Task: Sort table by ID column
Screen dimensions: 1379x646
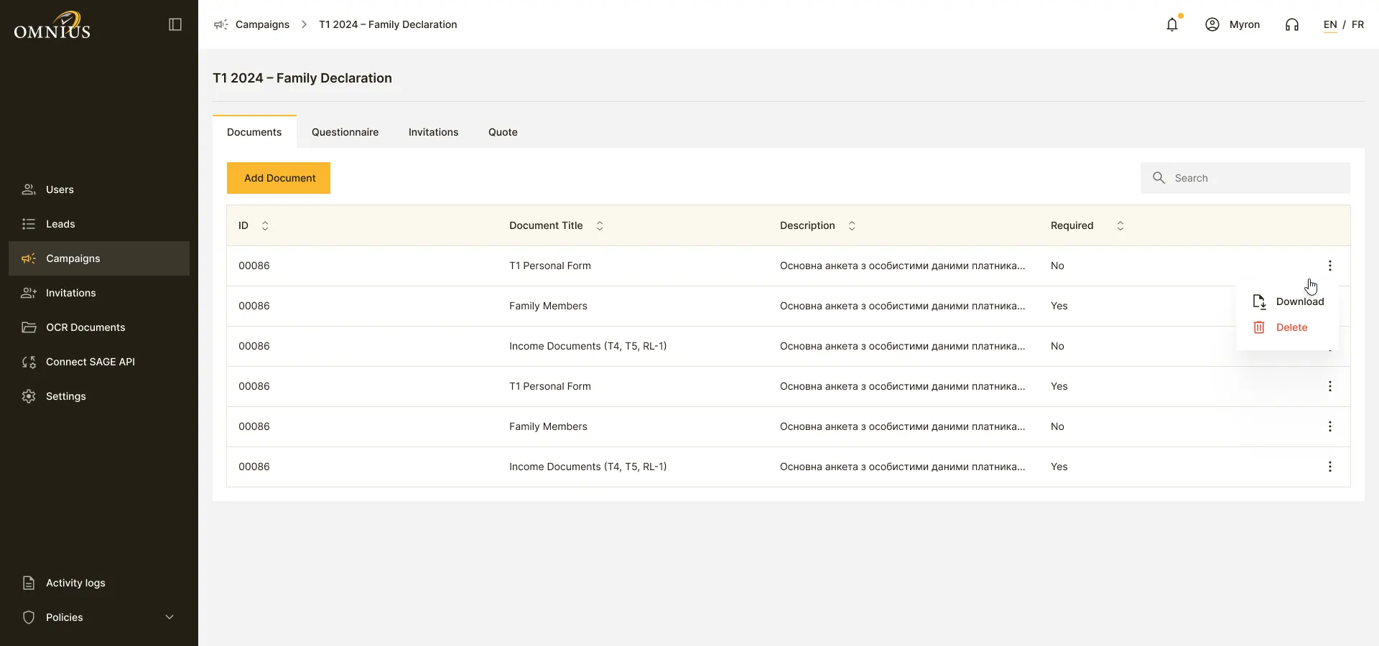Action: [x=265, y=225]
